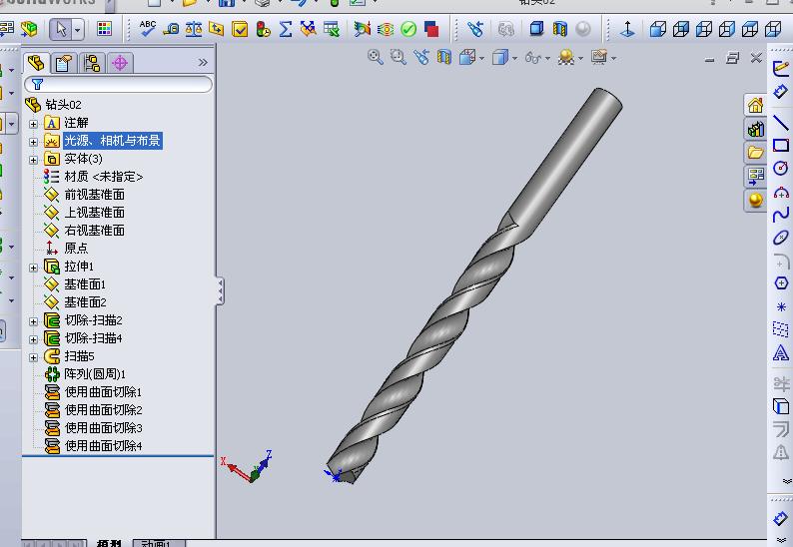Screen dimensions: 793x547
Task: Open Appearances gold sphere tab
Action: tap(755, 200)
